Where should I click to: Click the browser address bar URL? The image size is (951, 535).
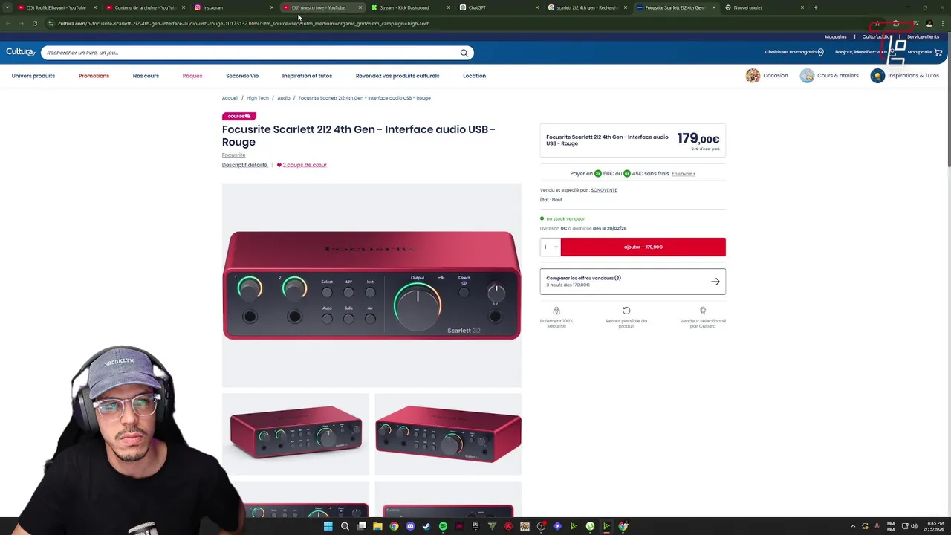[x=244, y=23]
